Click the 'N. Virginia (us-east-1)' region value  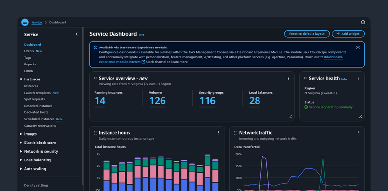coord(320,93)
